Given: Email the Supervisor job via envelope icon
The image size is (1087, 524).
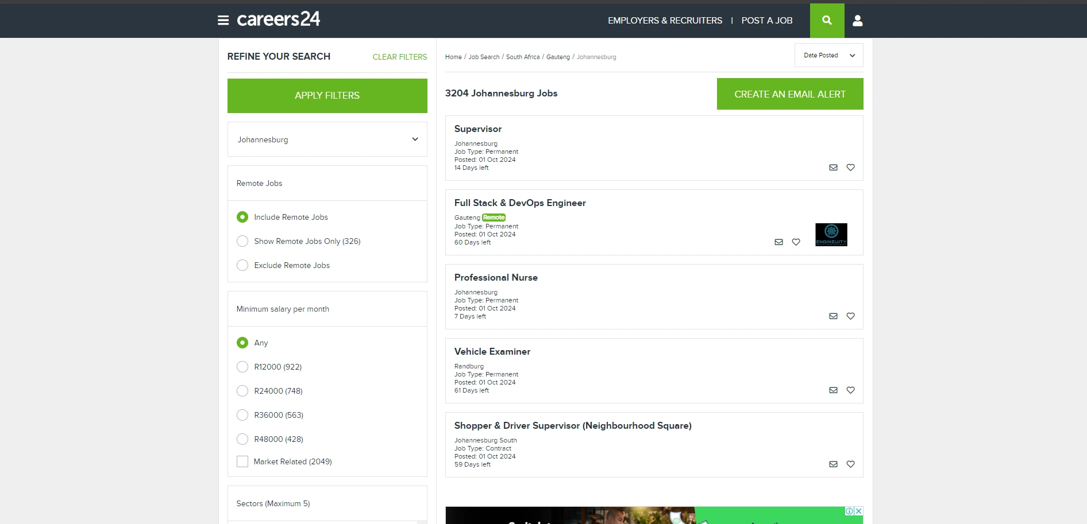Looking at the screenshot, I should coord(833,168).
